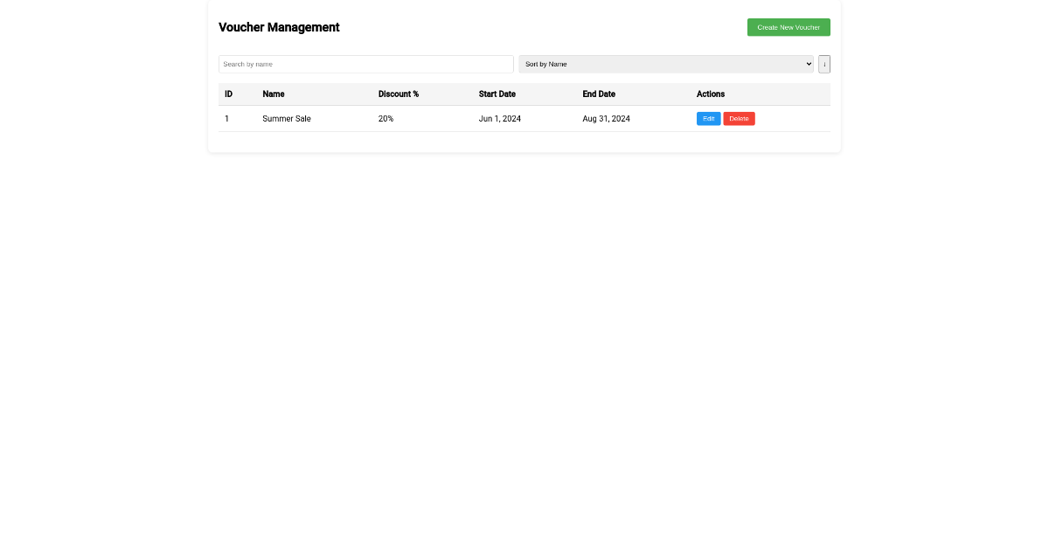
Task: Click the start date Jun 1, 2024
Action: pos(499,118)
